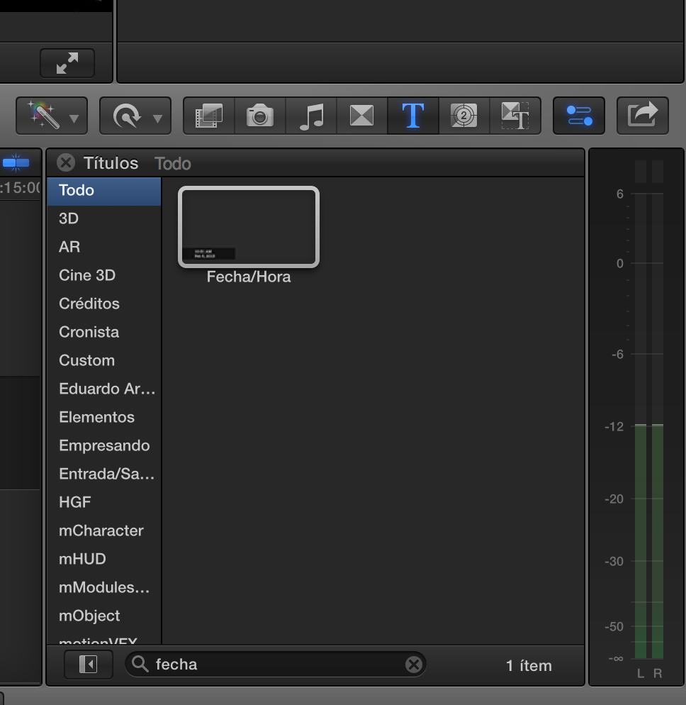The image size is (686, 705).
Task: Click the Share export icon
Action: coord(643,116)
